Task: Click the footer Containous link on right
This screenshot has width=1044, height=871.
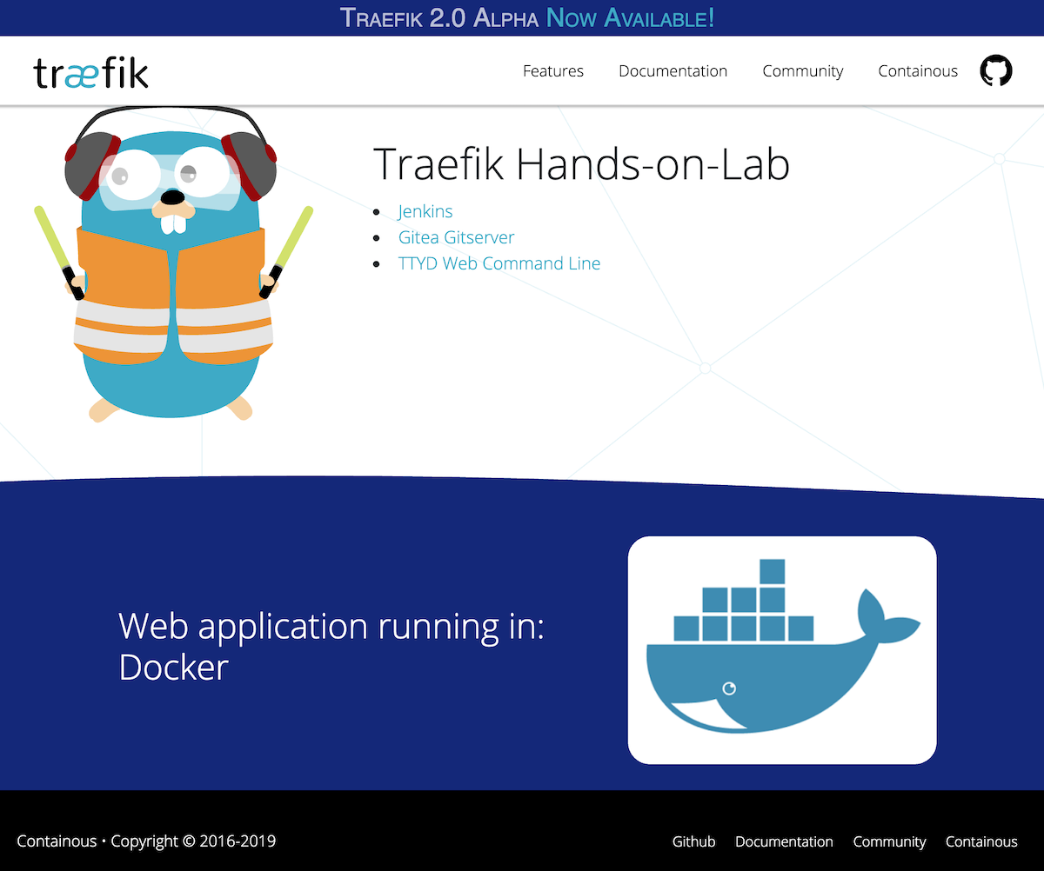Action: point(981,841)
